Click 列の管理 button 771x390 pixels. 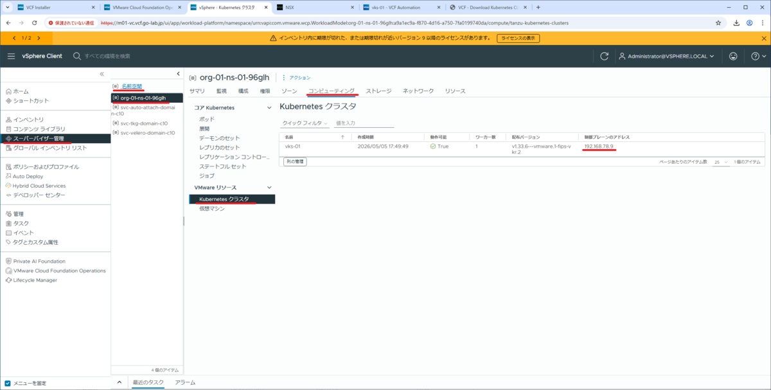(x=295, y=162)
